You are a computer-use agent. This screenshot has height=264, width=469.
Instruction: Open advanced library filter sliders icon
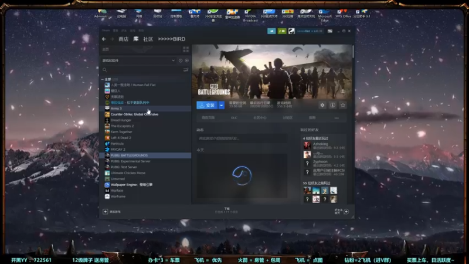click(186, 70)
